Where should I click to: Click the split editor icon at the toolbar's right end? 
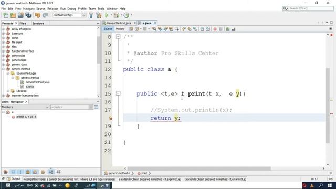pos(331,29)
